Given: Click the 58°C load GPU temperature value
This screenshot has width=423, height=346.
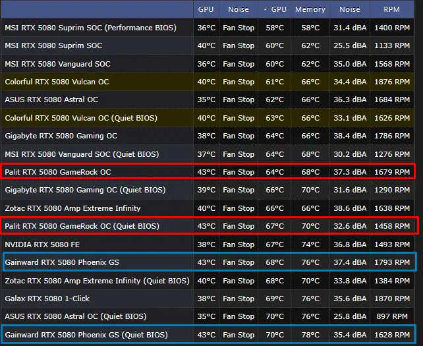Looking at the screenshot, I should pos(275,28).
